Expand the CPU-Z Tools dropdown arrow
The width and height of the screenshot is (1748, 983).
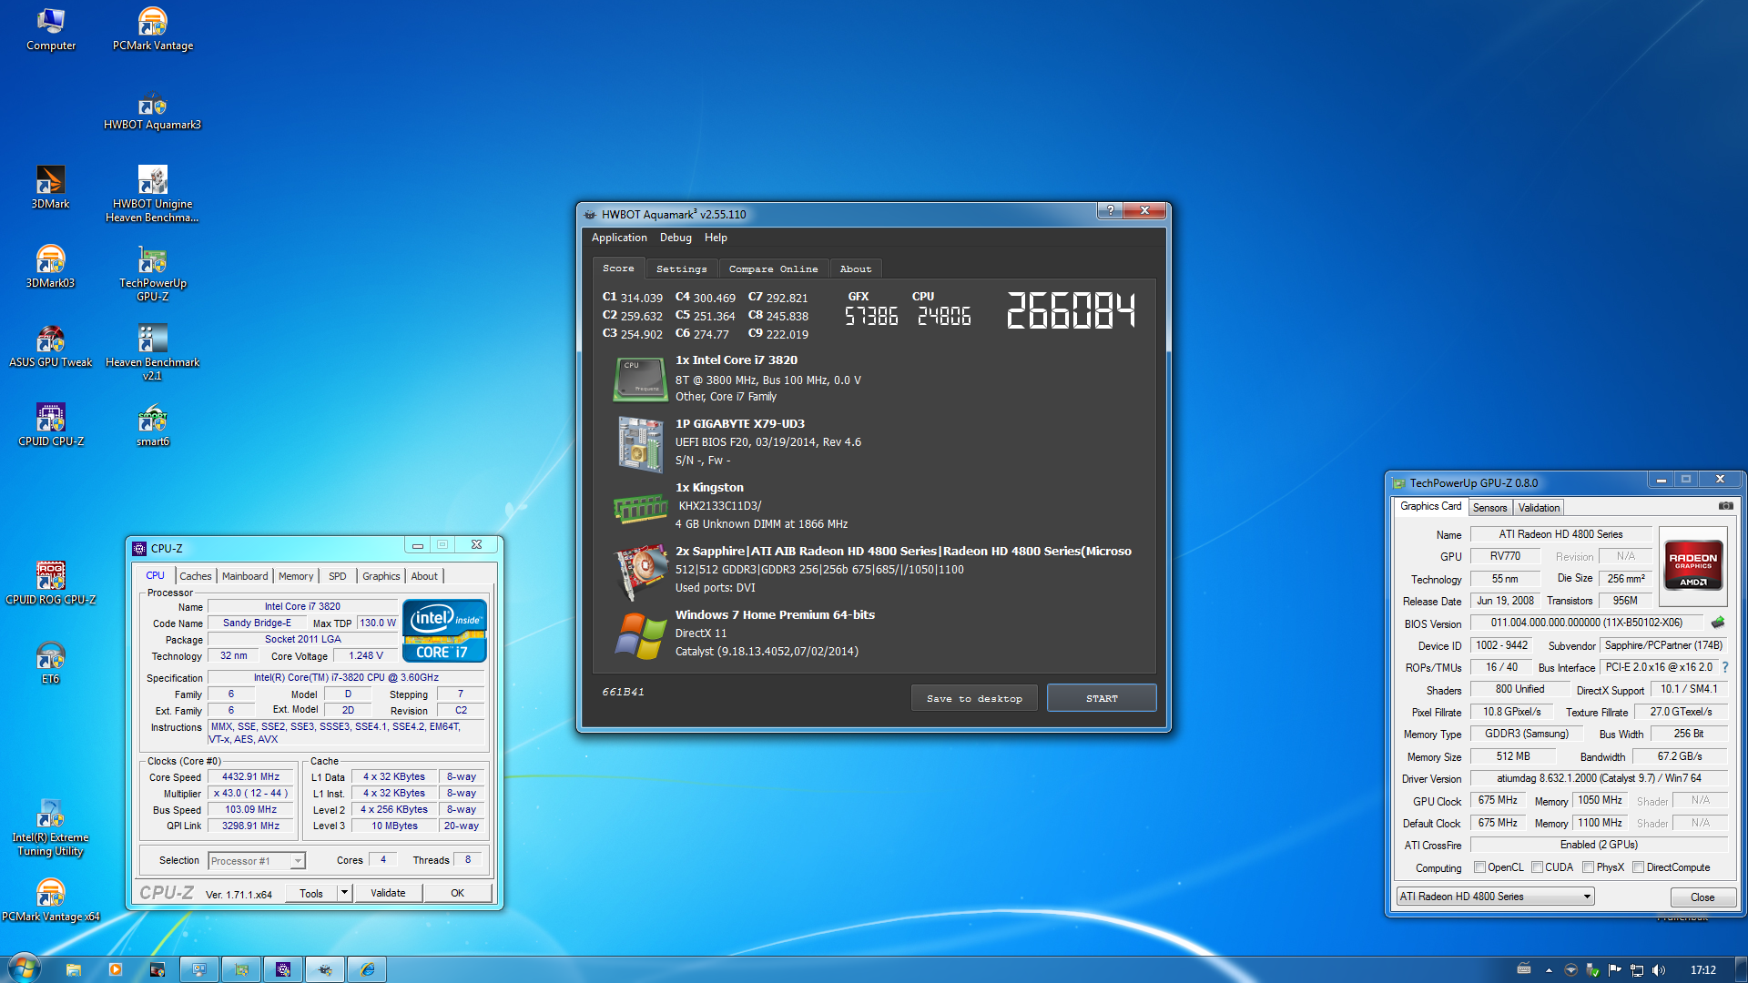coord(344,893)
